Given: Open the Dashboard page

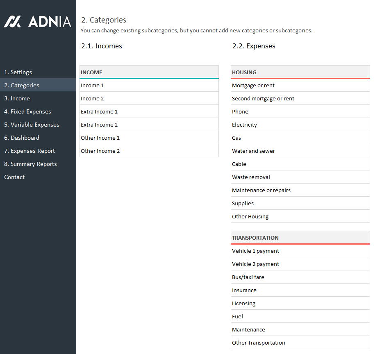Looking at the screenshot, I should pos(22,138).
